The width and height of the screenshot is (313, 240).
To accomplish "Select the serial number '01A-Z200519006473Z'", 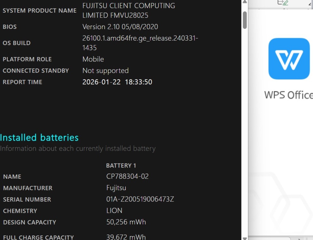I will (x=140, y=199).
